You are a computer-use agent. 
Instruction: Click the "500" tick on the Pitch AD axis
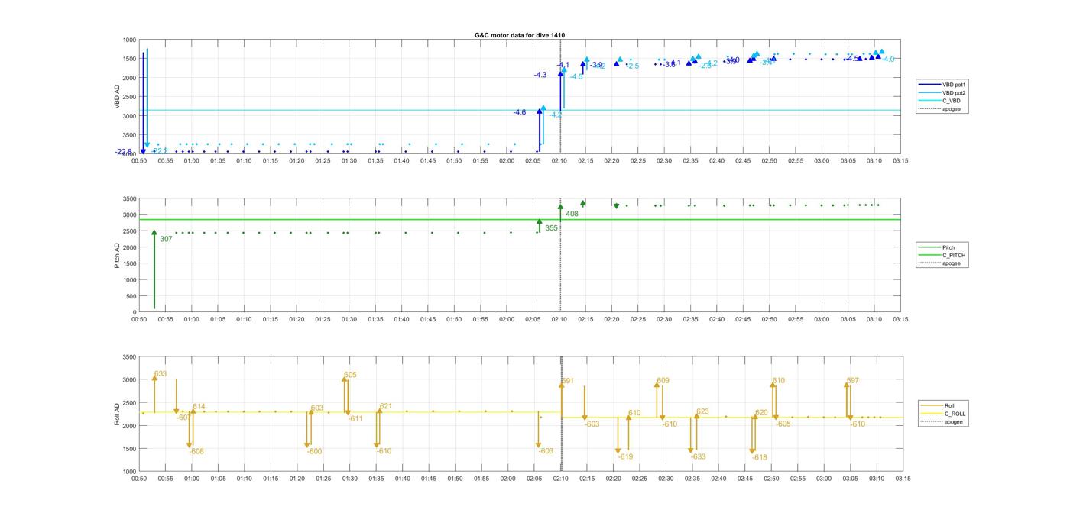pos(131,296)
